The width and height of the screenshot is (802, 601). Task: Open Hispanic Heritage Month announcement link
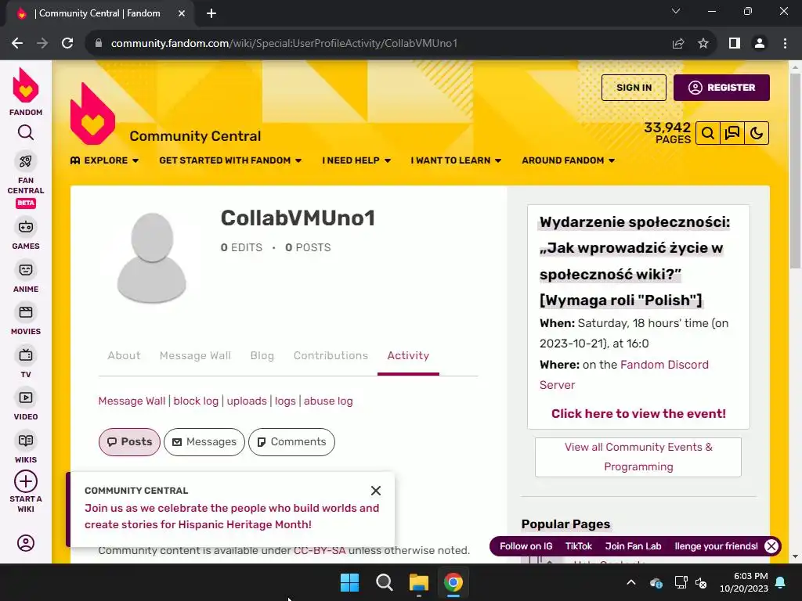point(232,516)
